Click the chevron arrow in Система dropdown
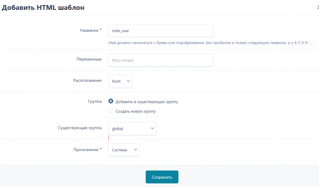319x187 pixels. click(136, 150)
